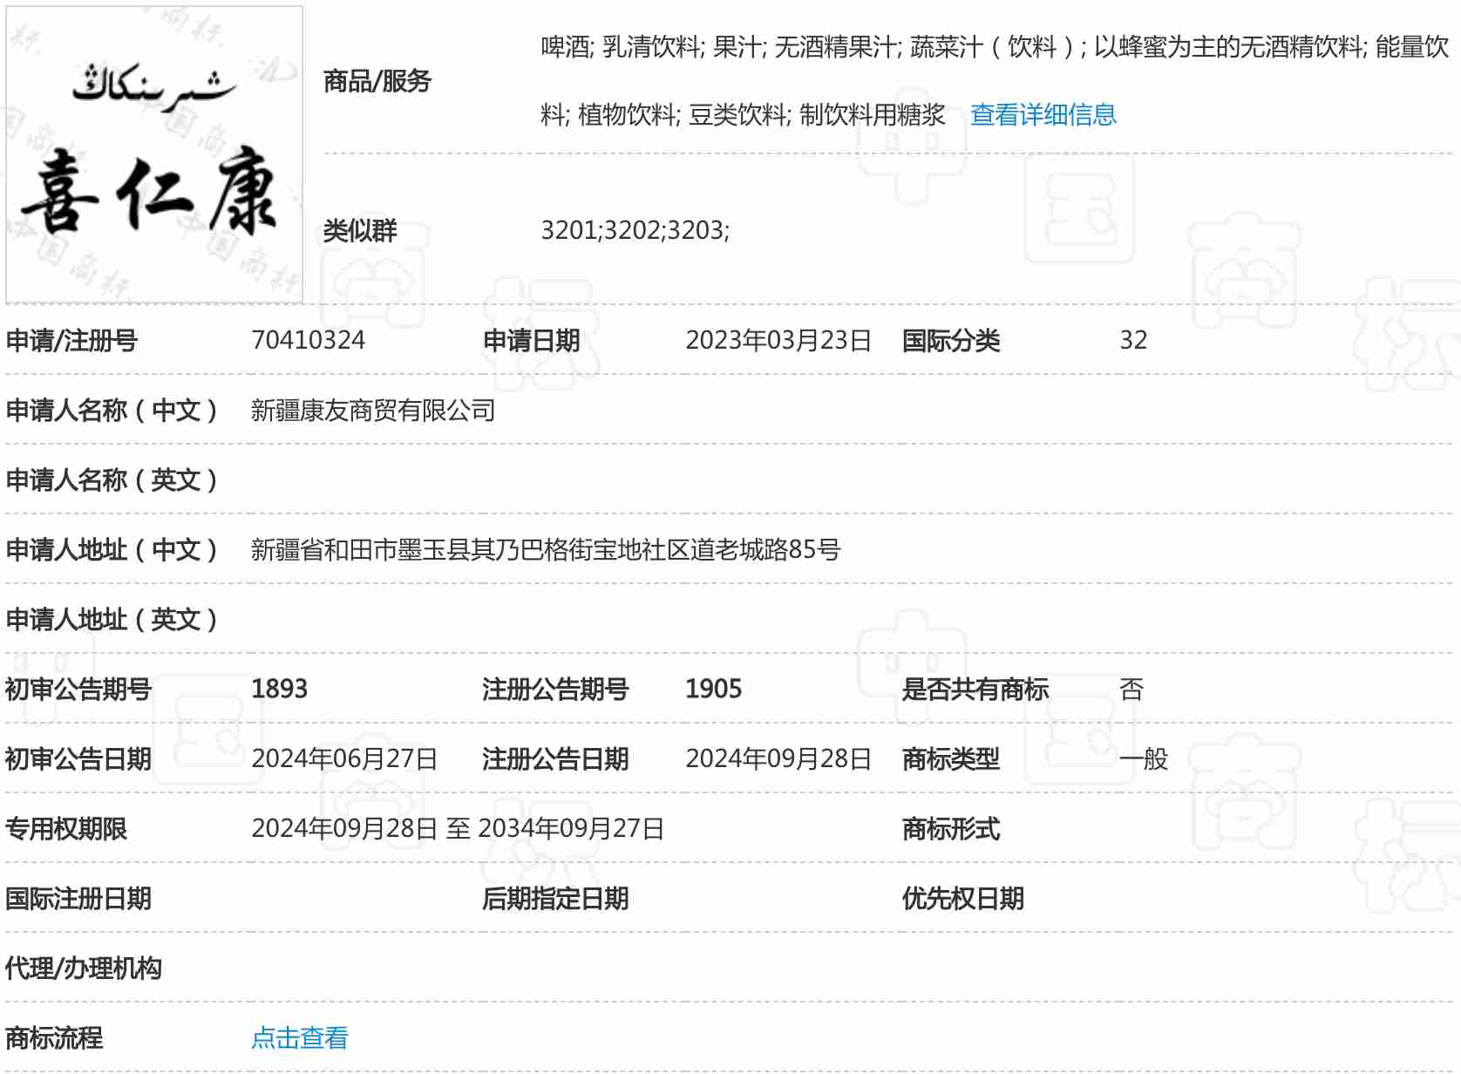Click the 商标类型 value 一般
This screenshot has height=1074, width=1461.
click(x=1143, y=758)
